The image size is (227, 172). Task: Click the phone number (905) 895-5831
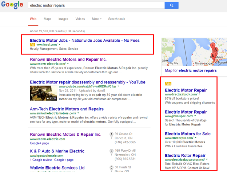coord(125,159)
